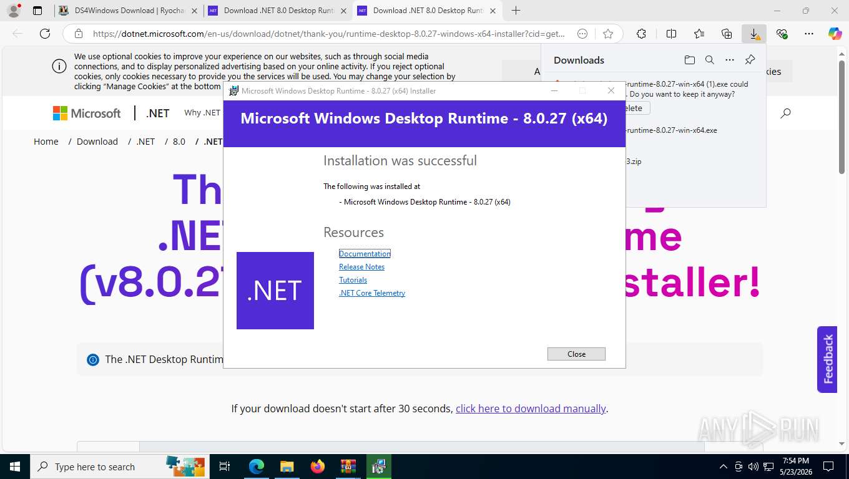View site information via the lock icon
This screenshot has width=849, height=479.
78,34
